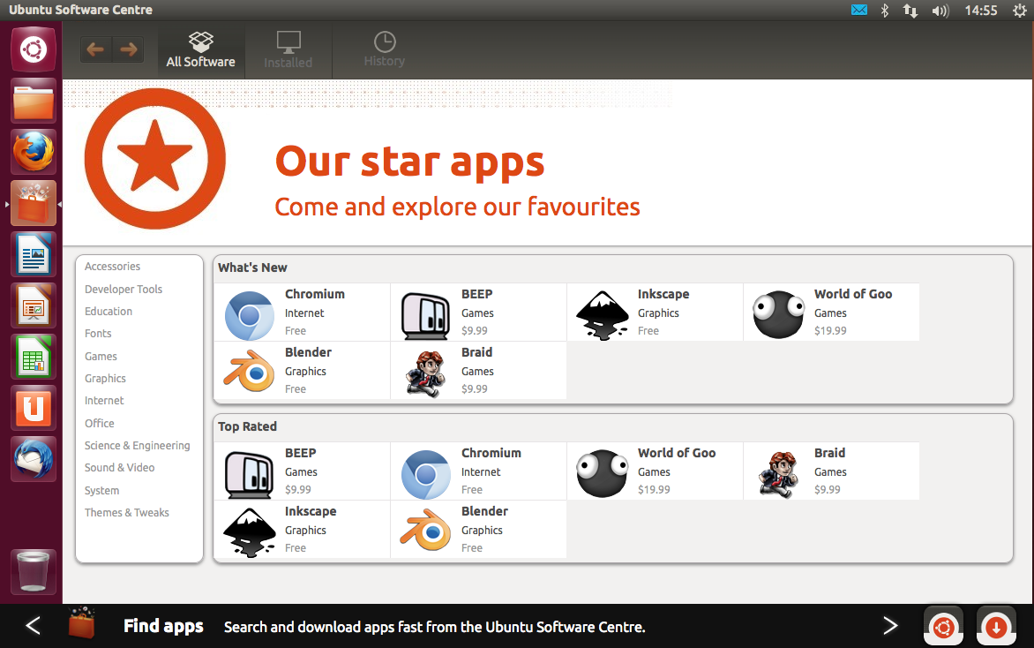Click the BEEP icon in What's New
Screen dimensions: 1034x648
(425, 316)
